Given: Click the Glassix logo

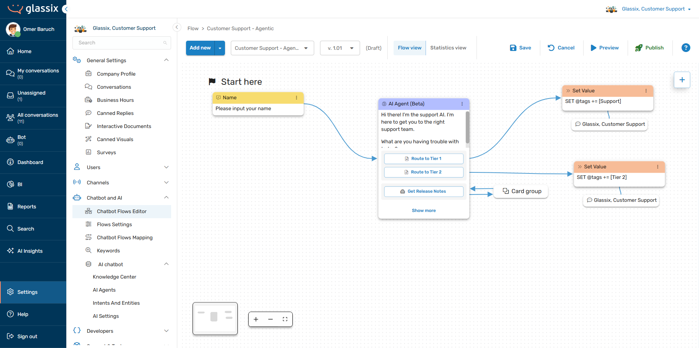Looking at the screenshot, I should 33,9.
